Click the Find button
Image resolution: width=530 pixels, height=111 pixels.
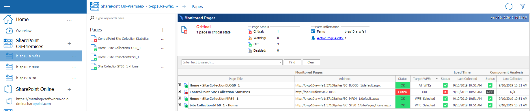[292, 62]
